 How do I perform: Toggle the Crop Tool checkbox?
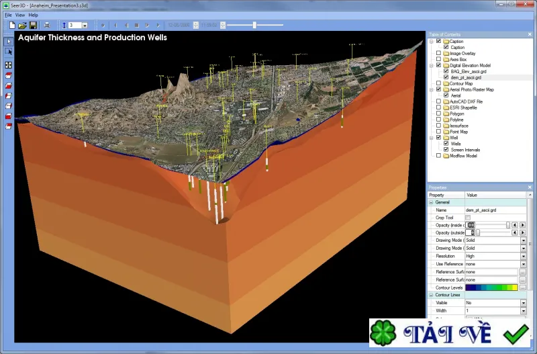coord(468,218)
